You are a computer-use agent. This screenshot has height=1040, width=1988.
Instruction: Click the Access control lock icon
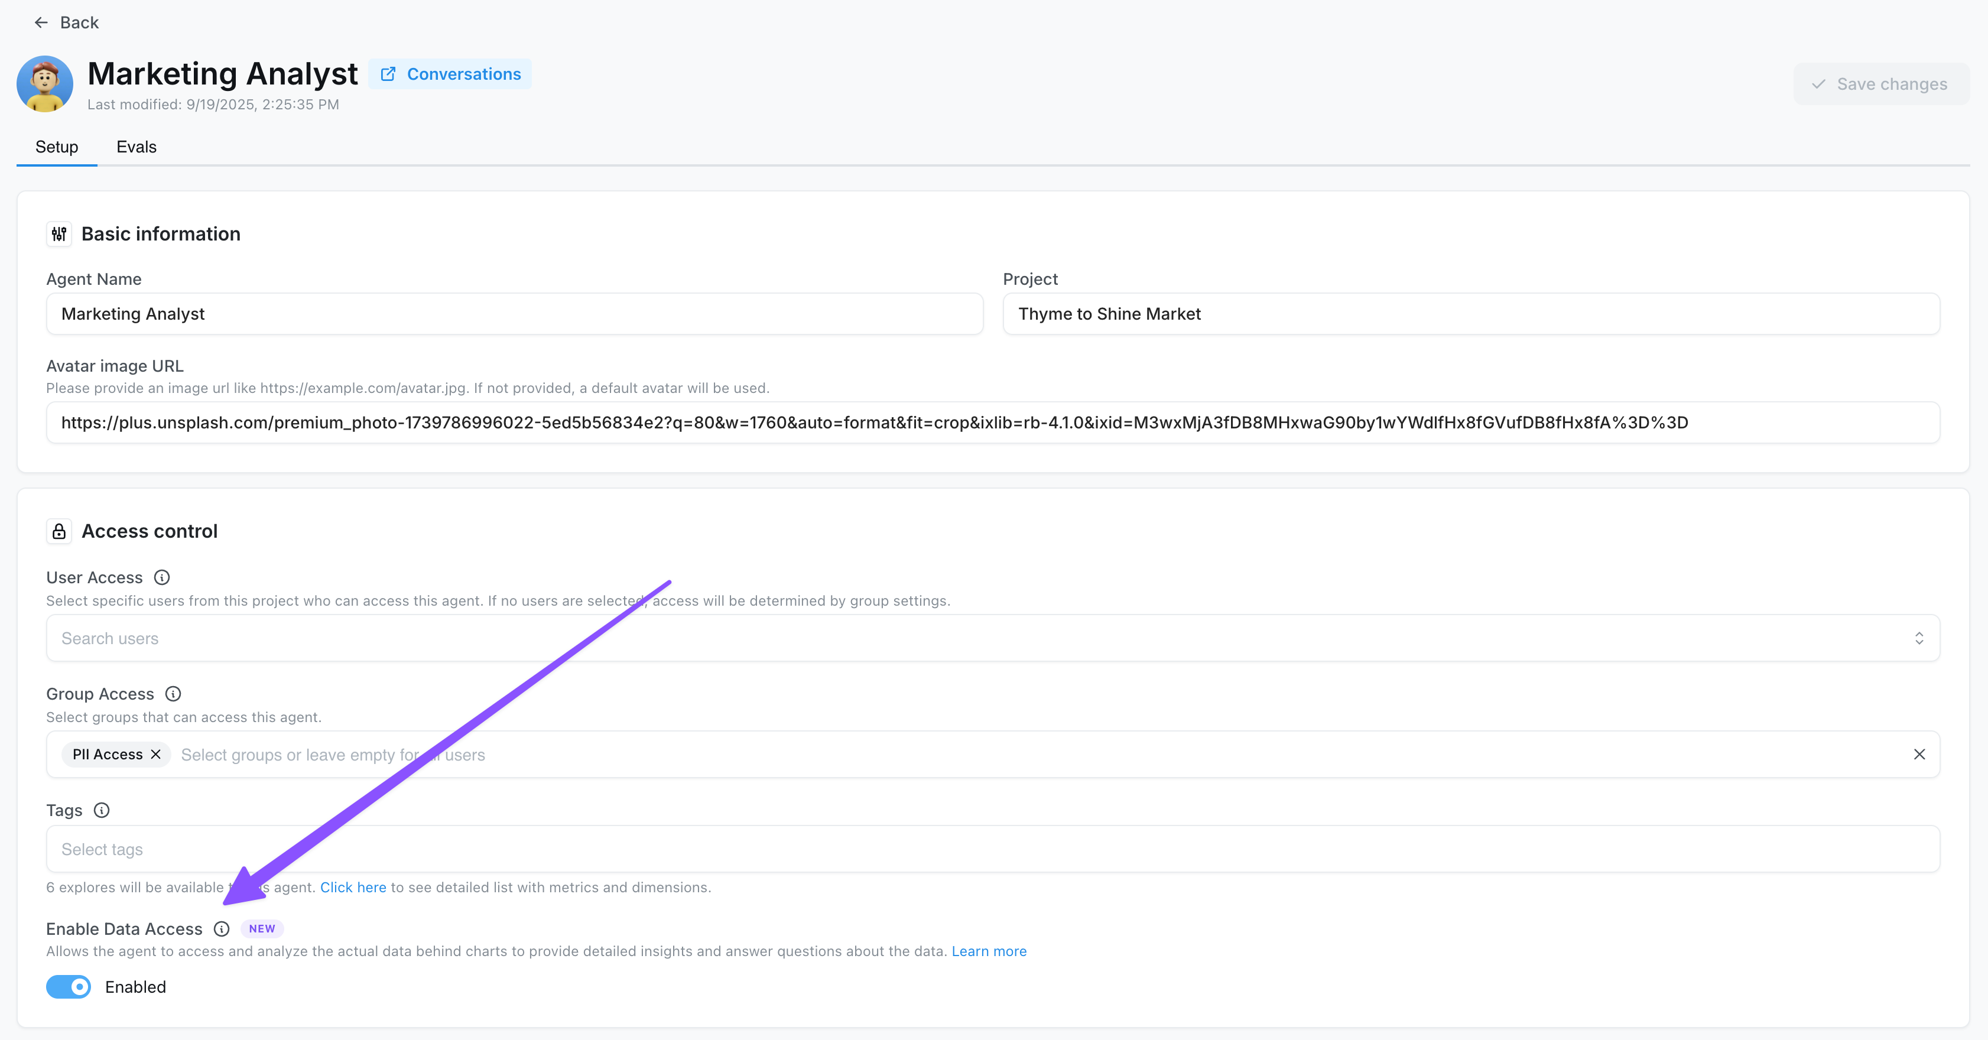tap(59, 531)
